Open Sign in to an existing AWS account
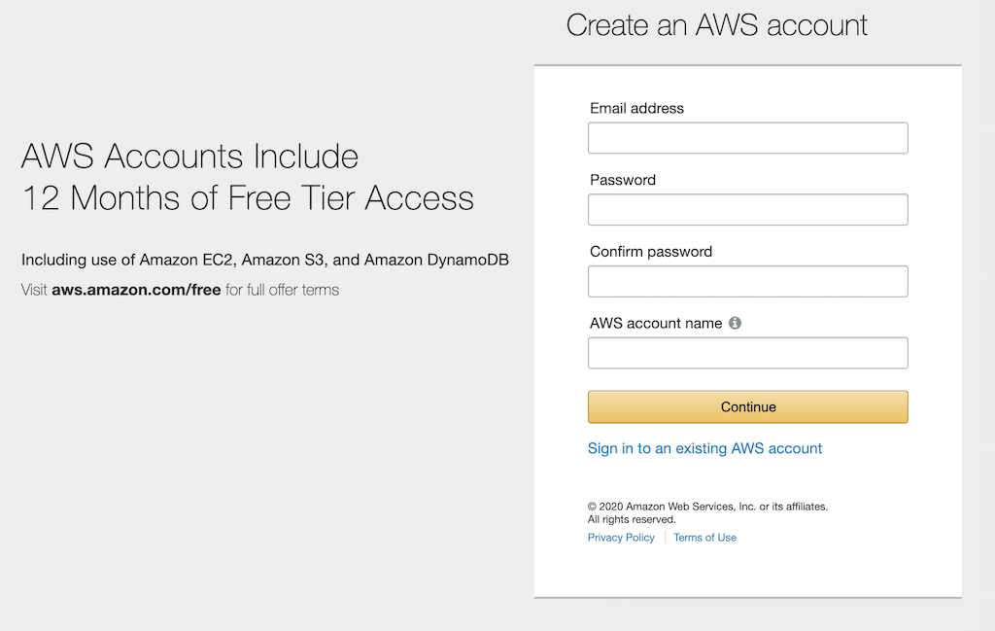 click(704, 448)
